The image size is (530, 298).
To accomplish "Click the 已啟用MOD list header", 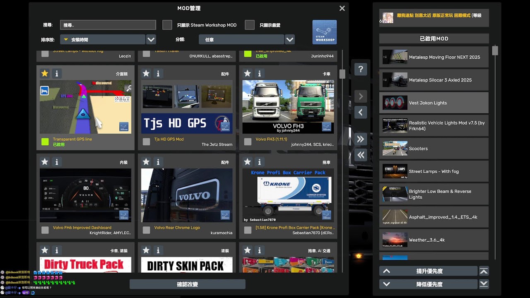I will [434, 38].
